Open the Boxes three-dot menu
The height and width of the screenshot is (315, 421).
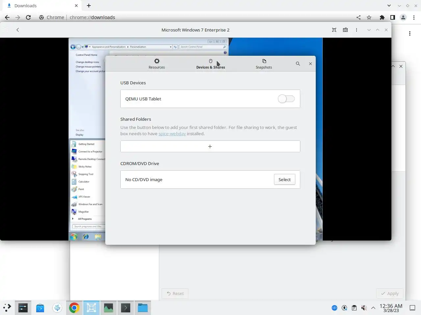(357, 30)
